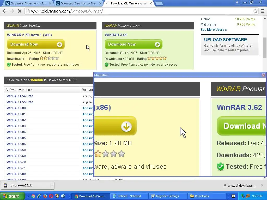
Task: Close the 'Download Chromium by The' tab
Action: pos(100,3)
